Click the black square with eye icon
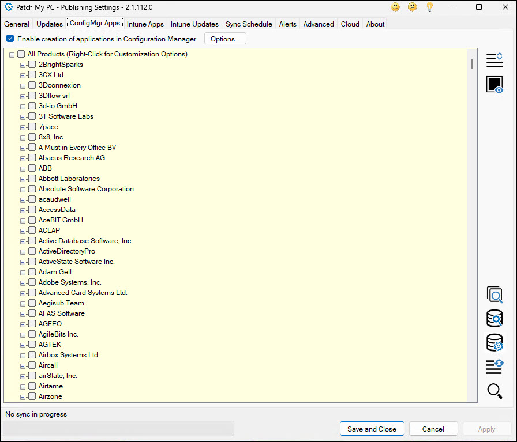The width and height of the screenshot is (517, 442). point(494,85)
